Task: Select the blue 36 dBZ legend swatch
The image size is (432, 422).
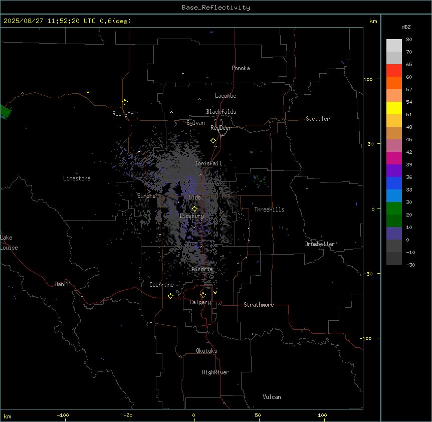Action: [x=394, y=183]
